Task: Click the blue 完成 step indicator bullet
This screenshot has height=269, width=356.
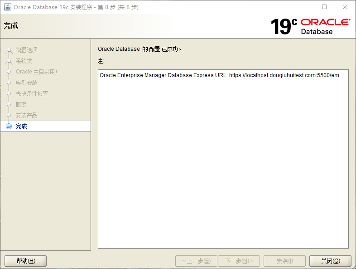Action: click(x=9, y=126)
